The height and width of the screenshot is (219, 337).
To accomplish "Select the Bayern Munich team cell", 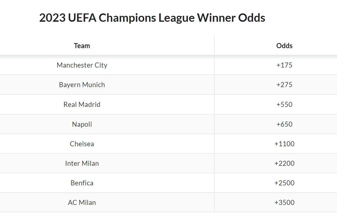I will click(x=82, y=85).
